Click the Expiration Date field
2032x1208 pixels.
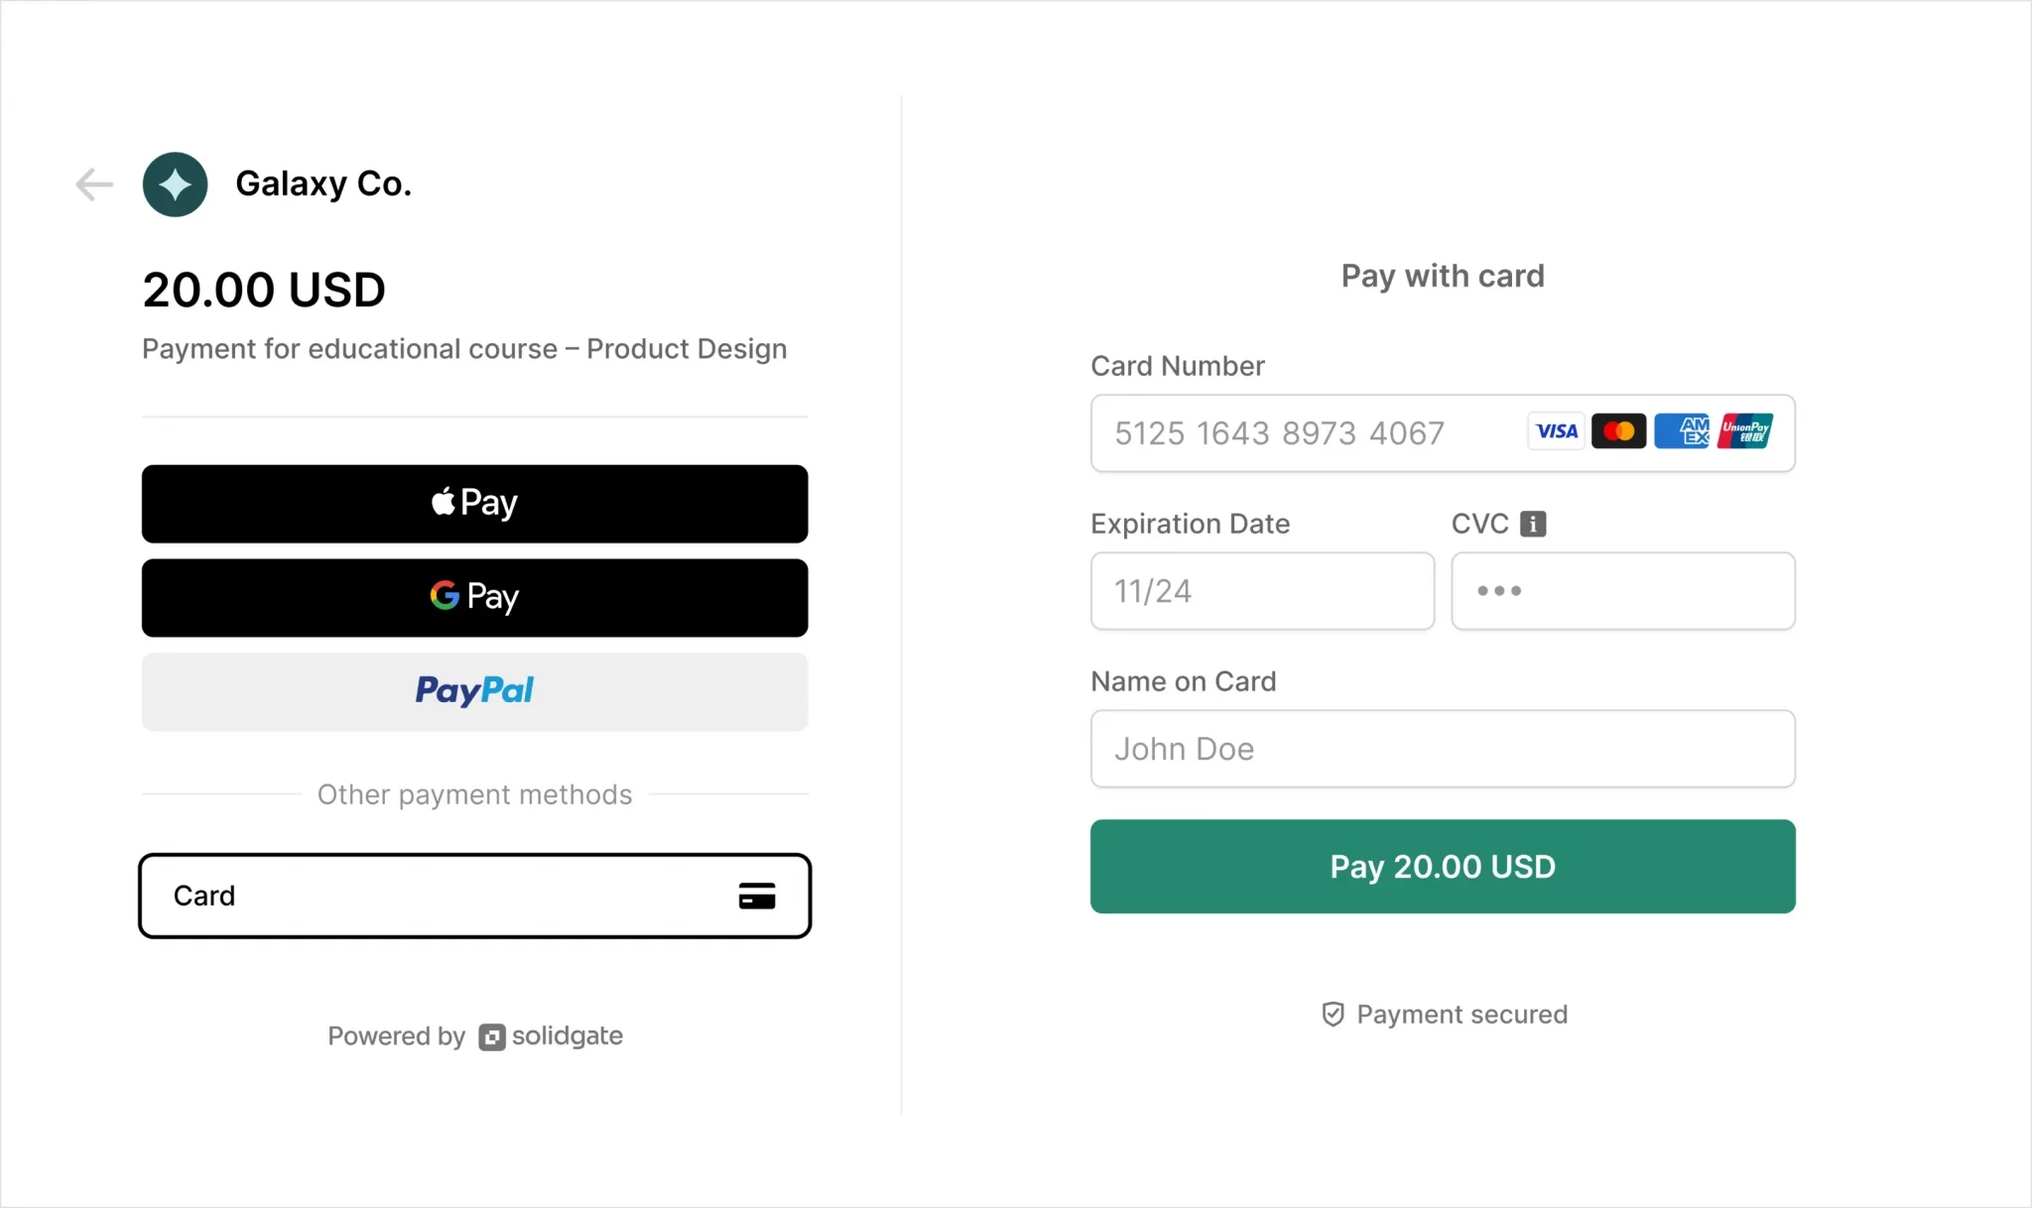pos(1261,591)
